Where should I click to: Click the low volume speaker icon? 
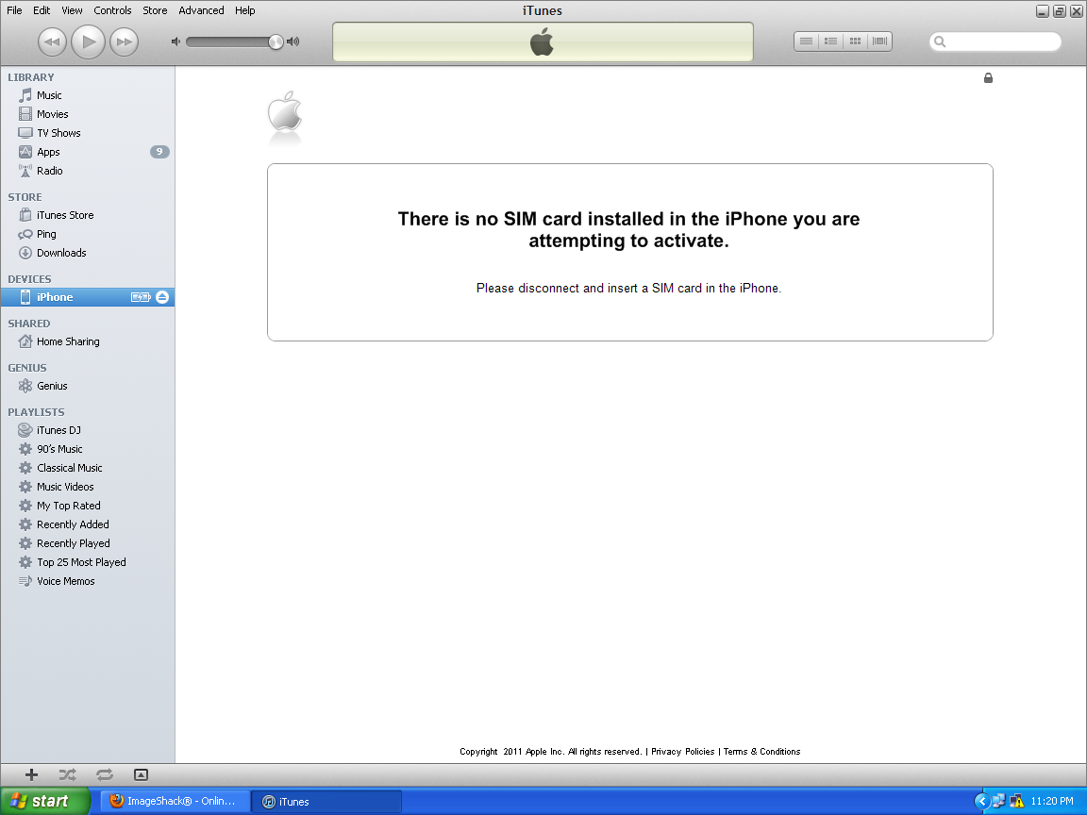(176, 42)
